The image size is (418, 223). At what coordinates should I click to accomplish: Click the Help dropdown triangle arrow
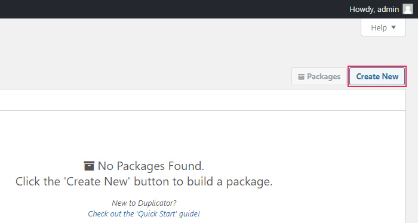[x=394, y=27]
